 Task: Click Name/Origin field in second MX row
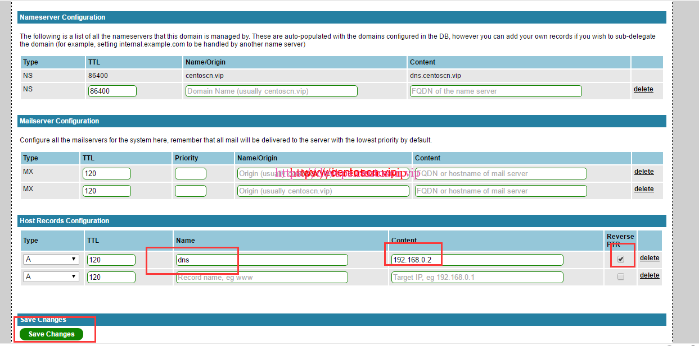point(323,191)
